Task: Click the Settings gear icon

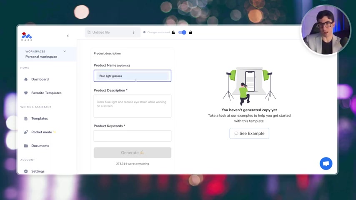Action: pos(26,171)
